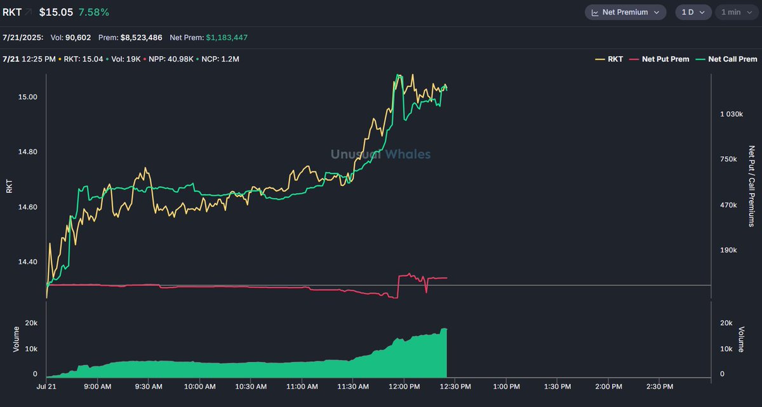Image resolution: width=762 pixels, height=407 pixels.
Task: Click the 12:00 PM time axis label
Action: click(404, 386)
